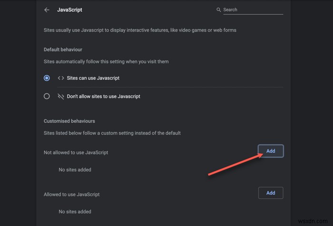Image resolution: width=333 pixels, height=226 pixels.
Task: Click the 'Customised behaviours' heading
Action: (69, 121)
